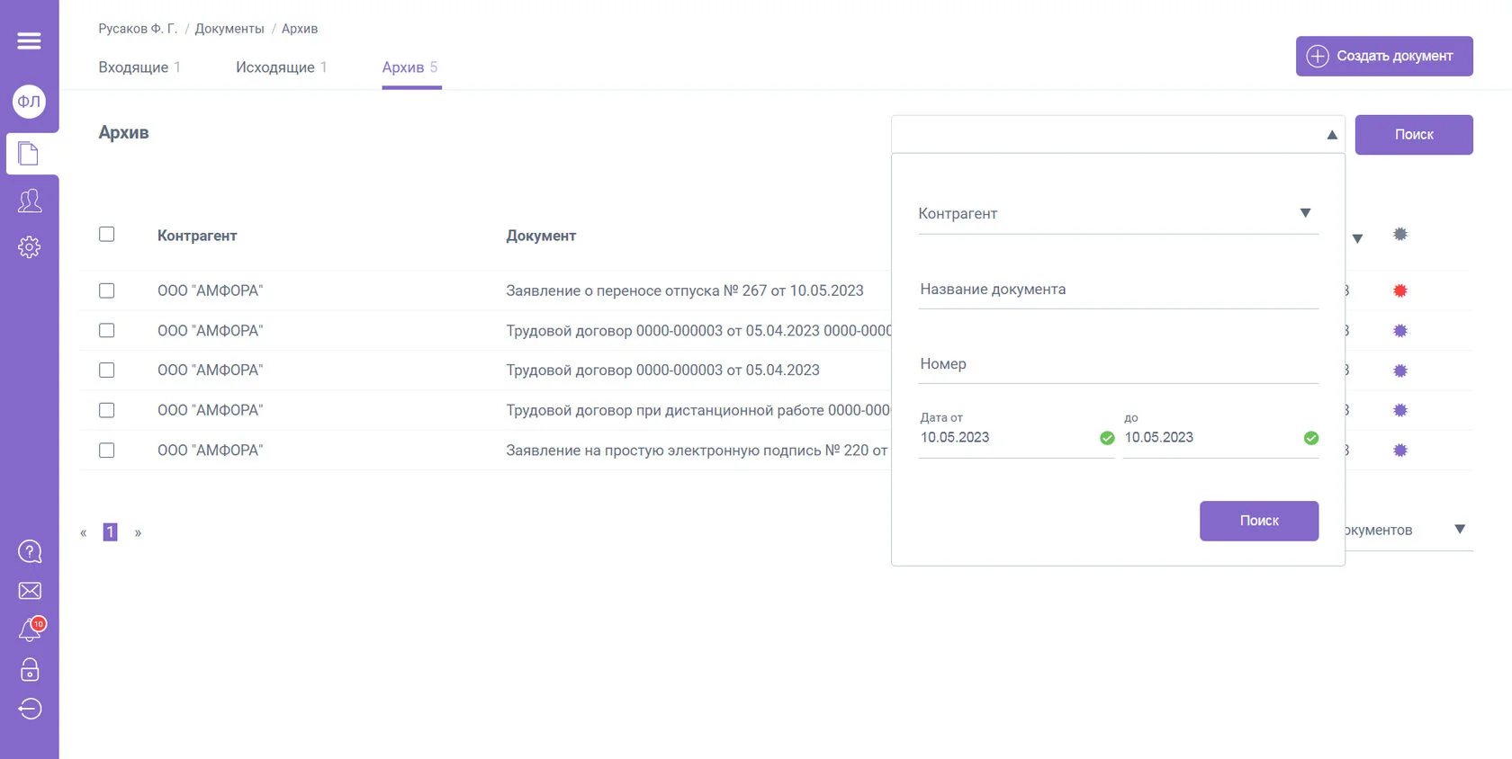The width and height of the screenshot is (1512, 759).
Task: Check the Заявление о переносе отпуска row
Action: (107, 290)
